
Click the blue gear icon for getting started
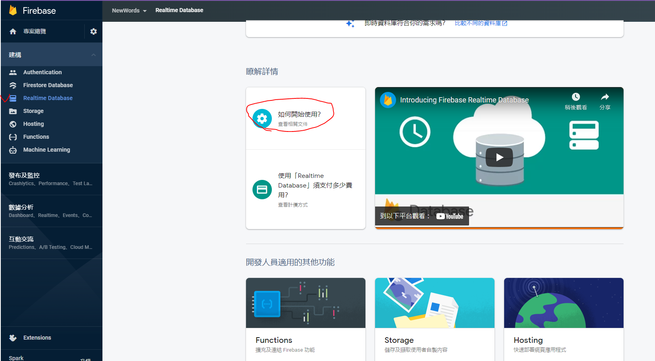pos(262,119)
